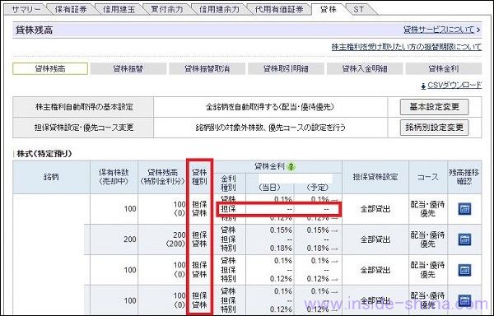Open the 株主権利 transfer deadline link
Viewport: 494px width, 316px height.
[x=407, y=47]
